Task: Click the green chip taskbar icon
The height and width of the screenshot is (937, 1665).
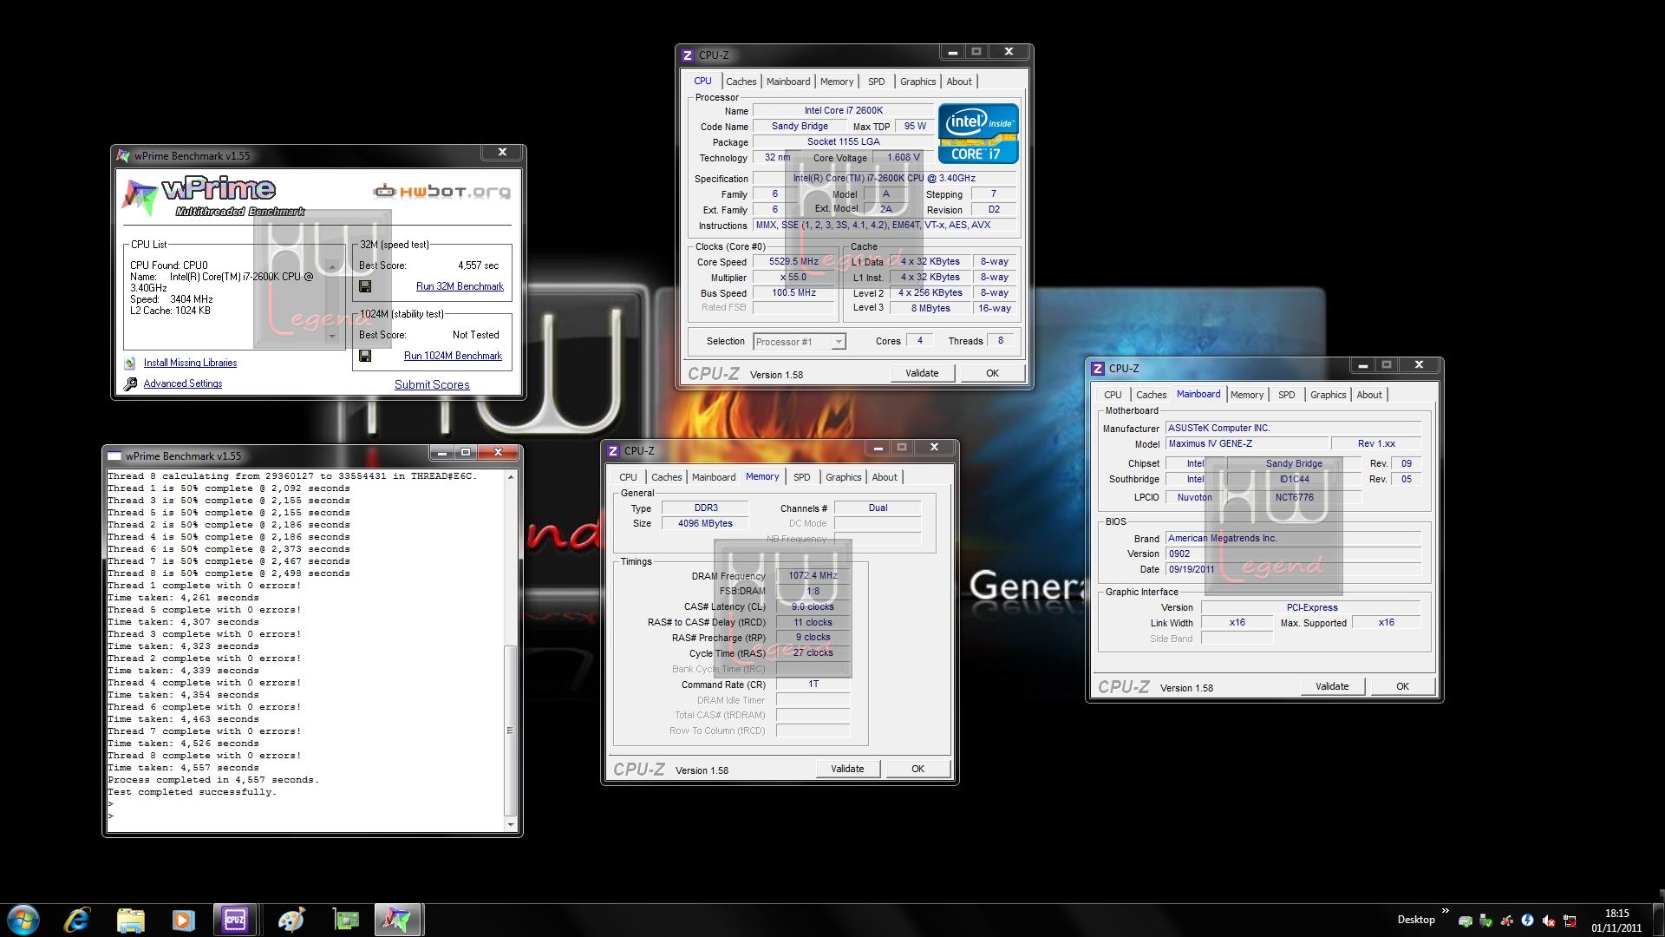Action: click(x=346, y=920)
